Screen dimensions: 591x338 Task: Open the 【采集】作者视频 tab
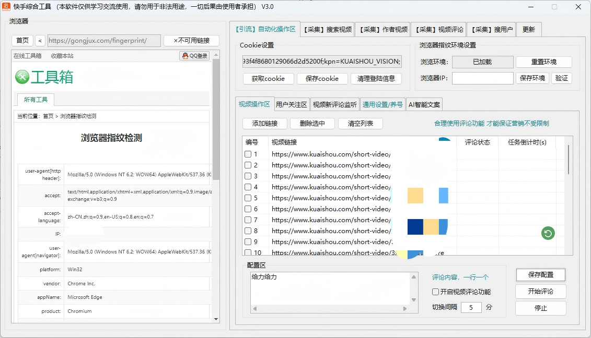(384, 29)
